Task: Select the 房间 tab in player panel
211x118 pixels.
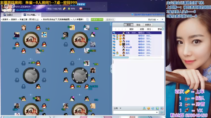Action: pos(128,25)
